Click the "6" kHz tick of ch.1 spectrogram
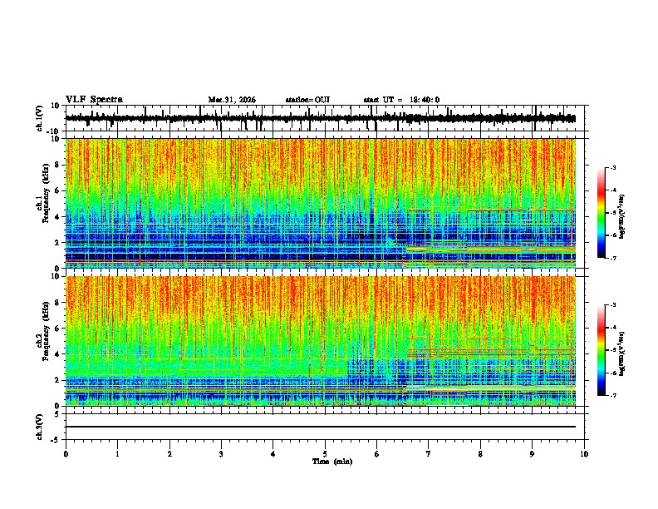Screen dimensions: 658x509 pos(57,190)
